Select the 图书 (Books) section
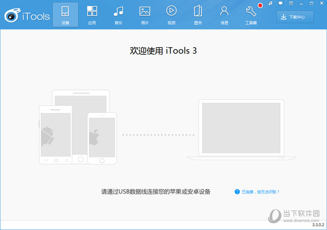This screenshot has width=327, height=230. coord(198,15)
